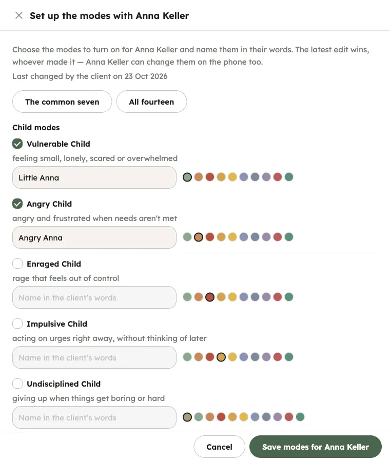This screenshot has height=462, width=390.
Task: Focus the Enraged Child name field
Action: point(94,297)
